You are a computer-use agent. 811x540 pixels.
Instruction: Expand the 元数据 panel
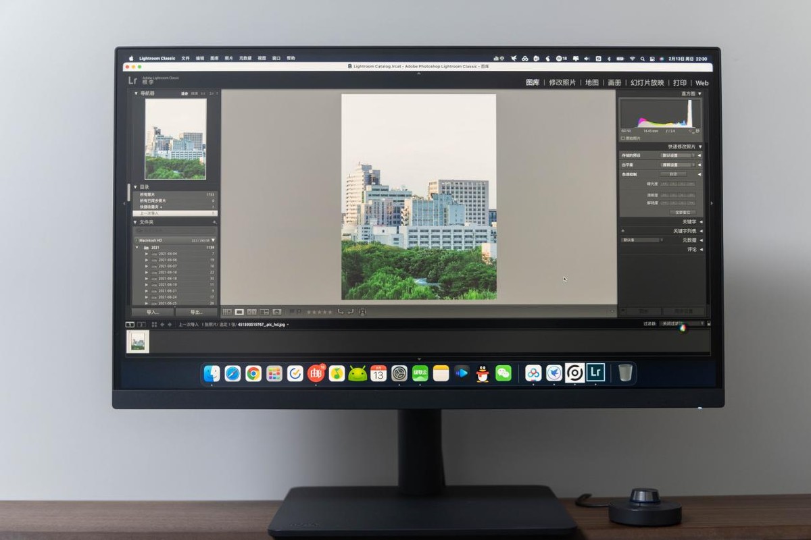pyautogui.click(x=700, y=240)
